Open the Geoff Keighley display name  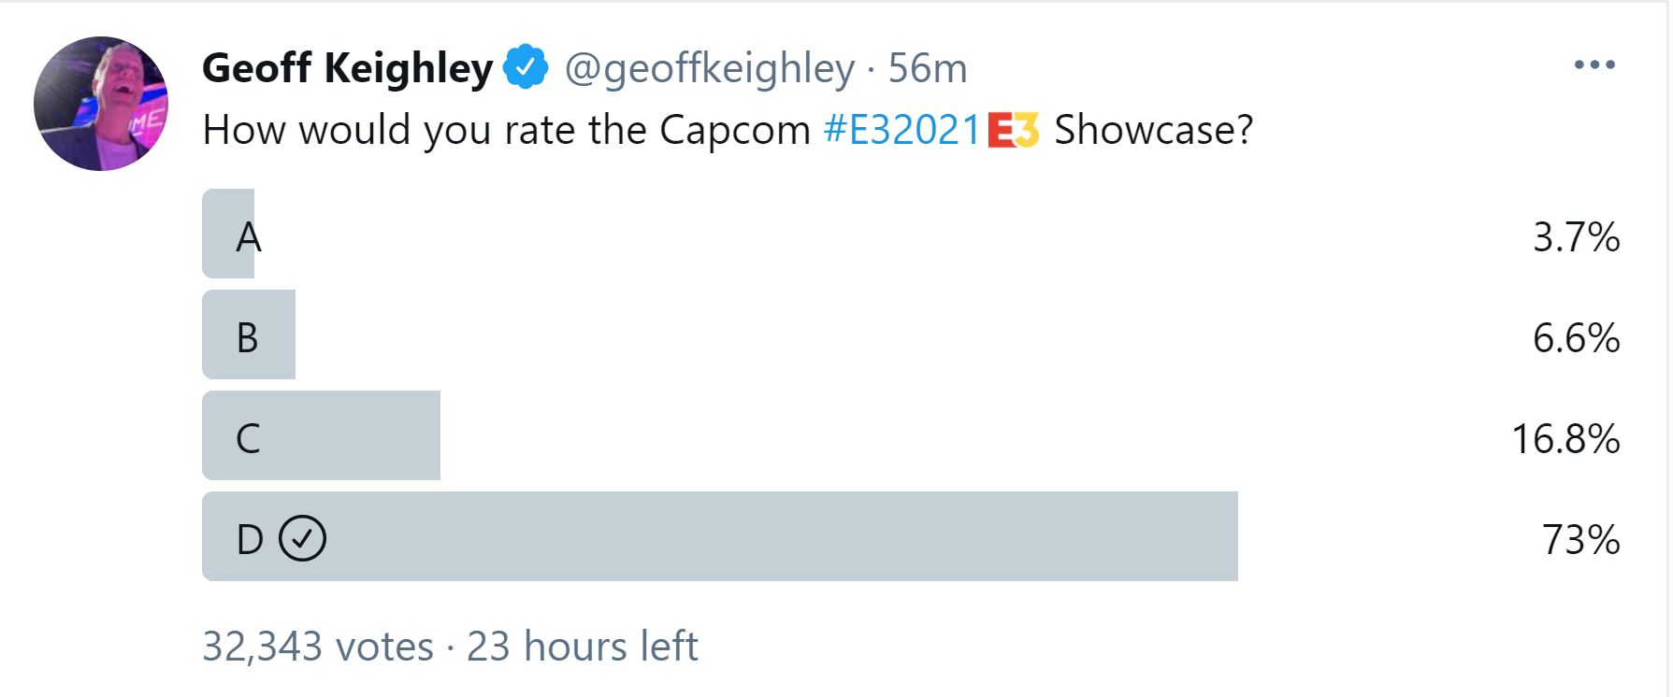click(x=347, y=68)
